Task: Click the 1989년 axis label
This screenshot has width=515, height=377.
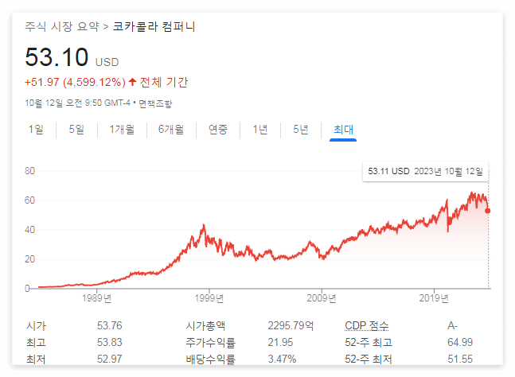Action: click(96, 298)
